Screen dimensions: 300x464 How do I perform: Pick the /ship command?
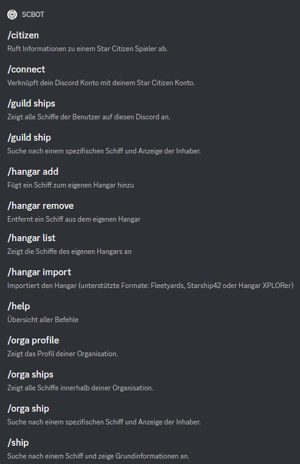coord(18,443)
